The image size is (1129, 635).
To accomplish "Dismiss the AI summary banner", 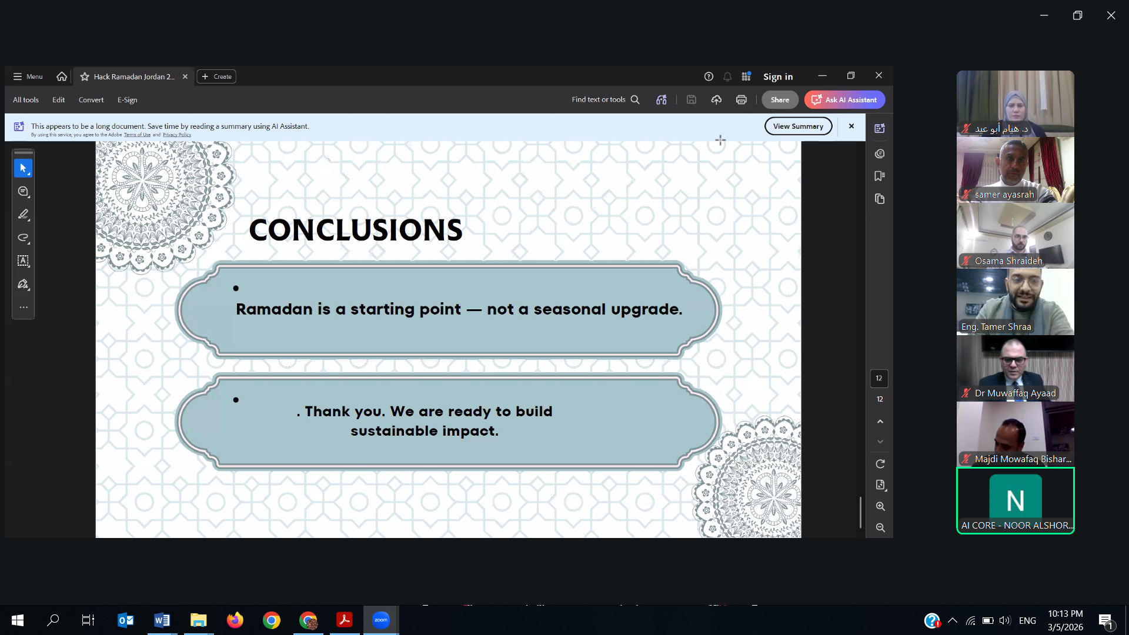I will pos(851,126).
